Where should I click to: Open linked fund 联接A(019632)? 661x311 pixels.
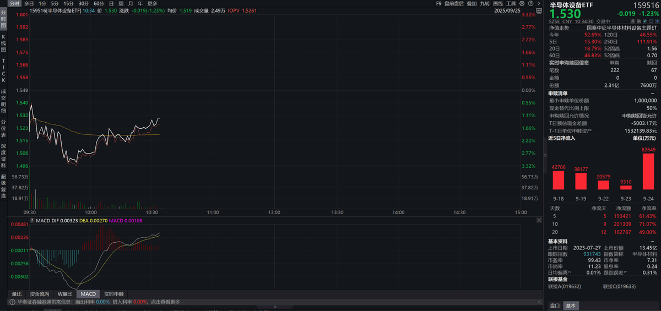pos(565,286)
